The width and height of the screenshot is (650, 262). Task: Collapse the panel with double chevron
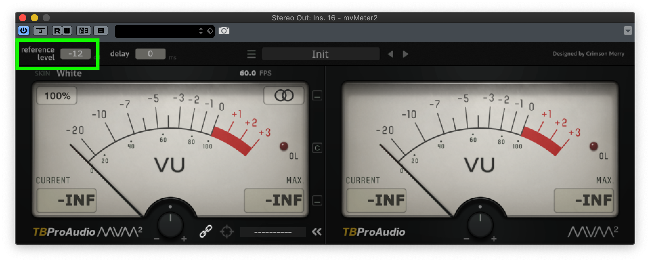coord(316,232)
